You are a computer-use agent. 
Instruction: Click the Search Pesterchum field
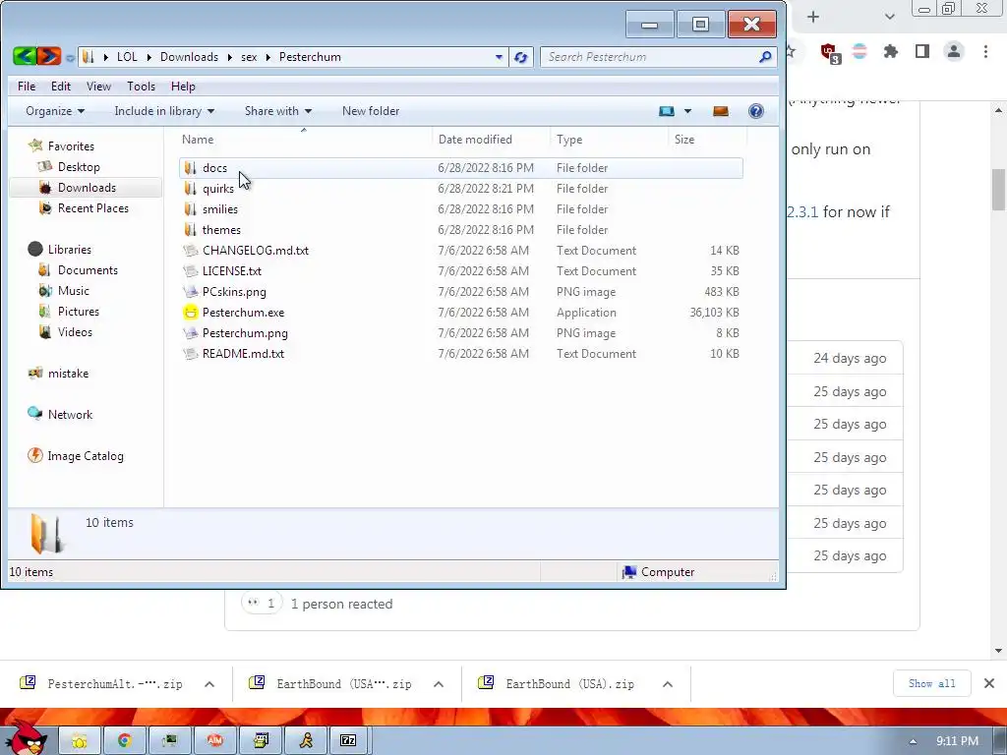coord(650,57)
